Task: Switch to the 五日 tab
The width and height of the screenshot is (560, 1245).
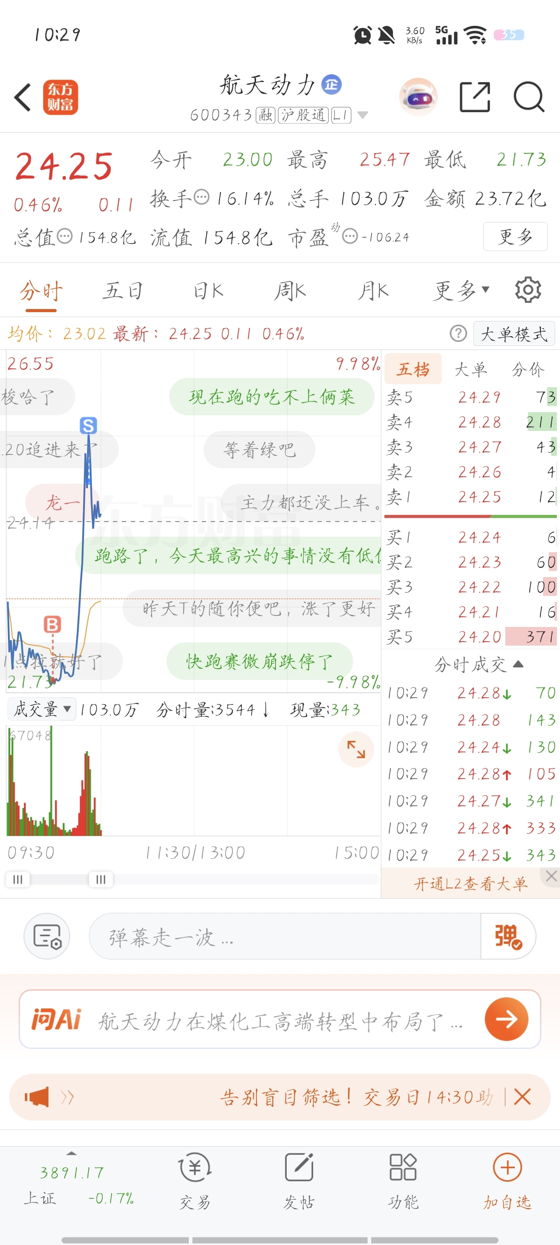Action: pyautogui.click(x=123, y=291)
